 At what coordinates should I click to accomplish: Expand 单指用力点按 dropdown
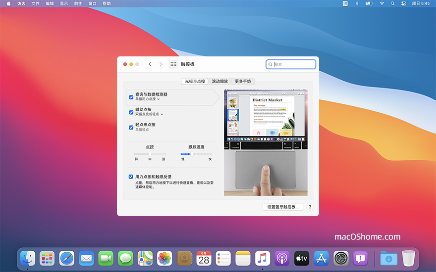147,99
